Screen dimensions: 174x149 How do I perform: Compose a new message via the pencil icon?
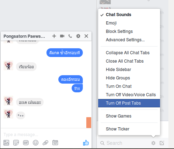(162, 143)
